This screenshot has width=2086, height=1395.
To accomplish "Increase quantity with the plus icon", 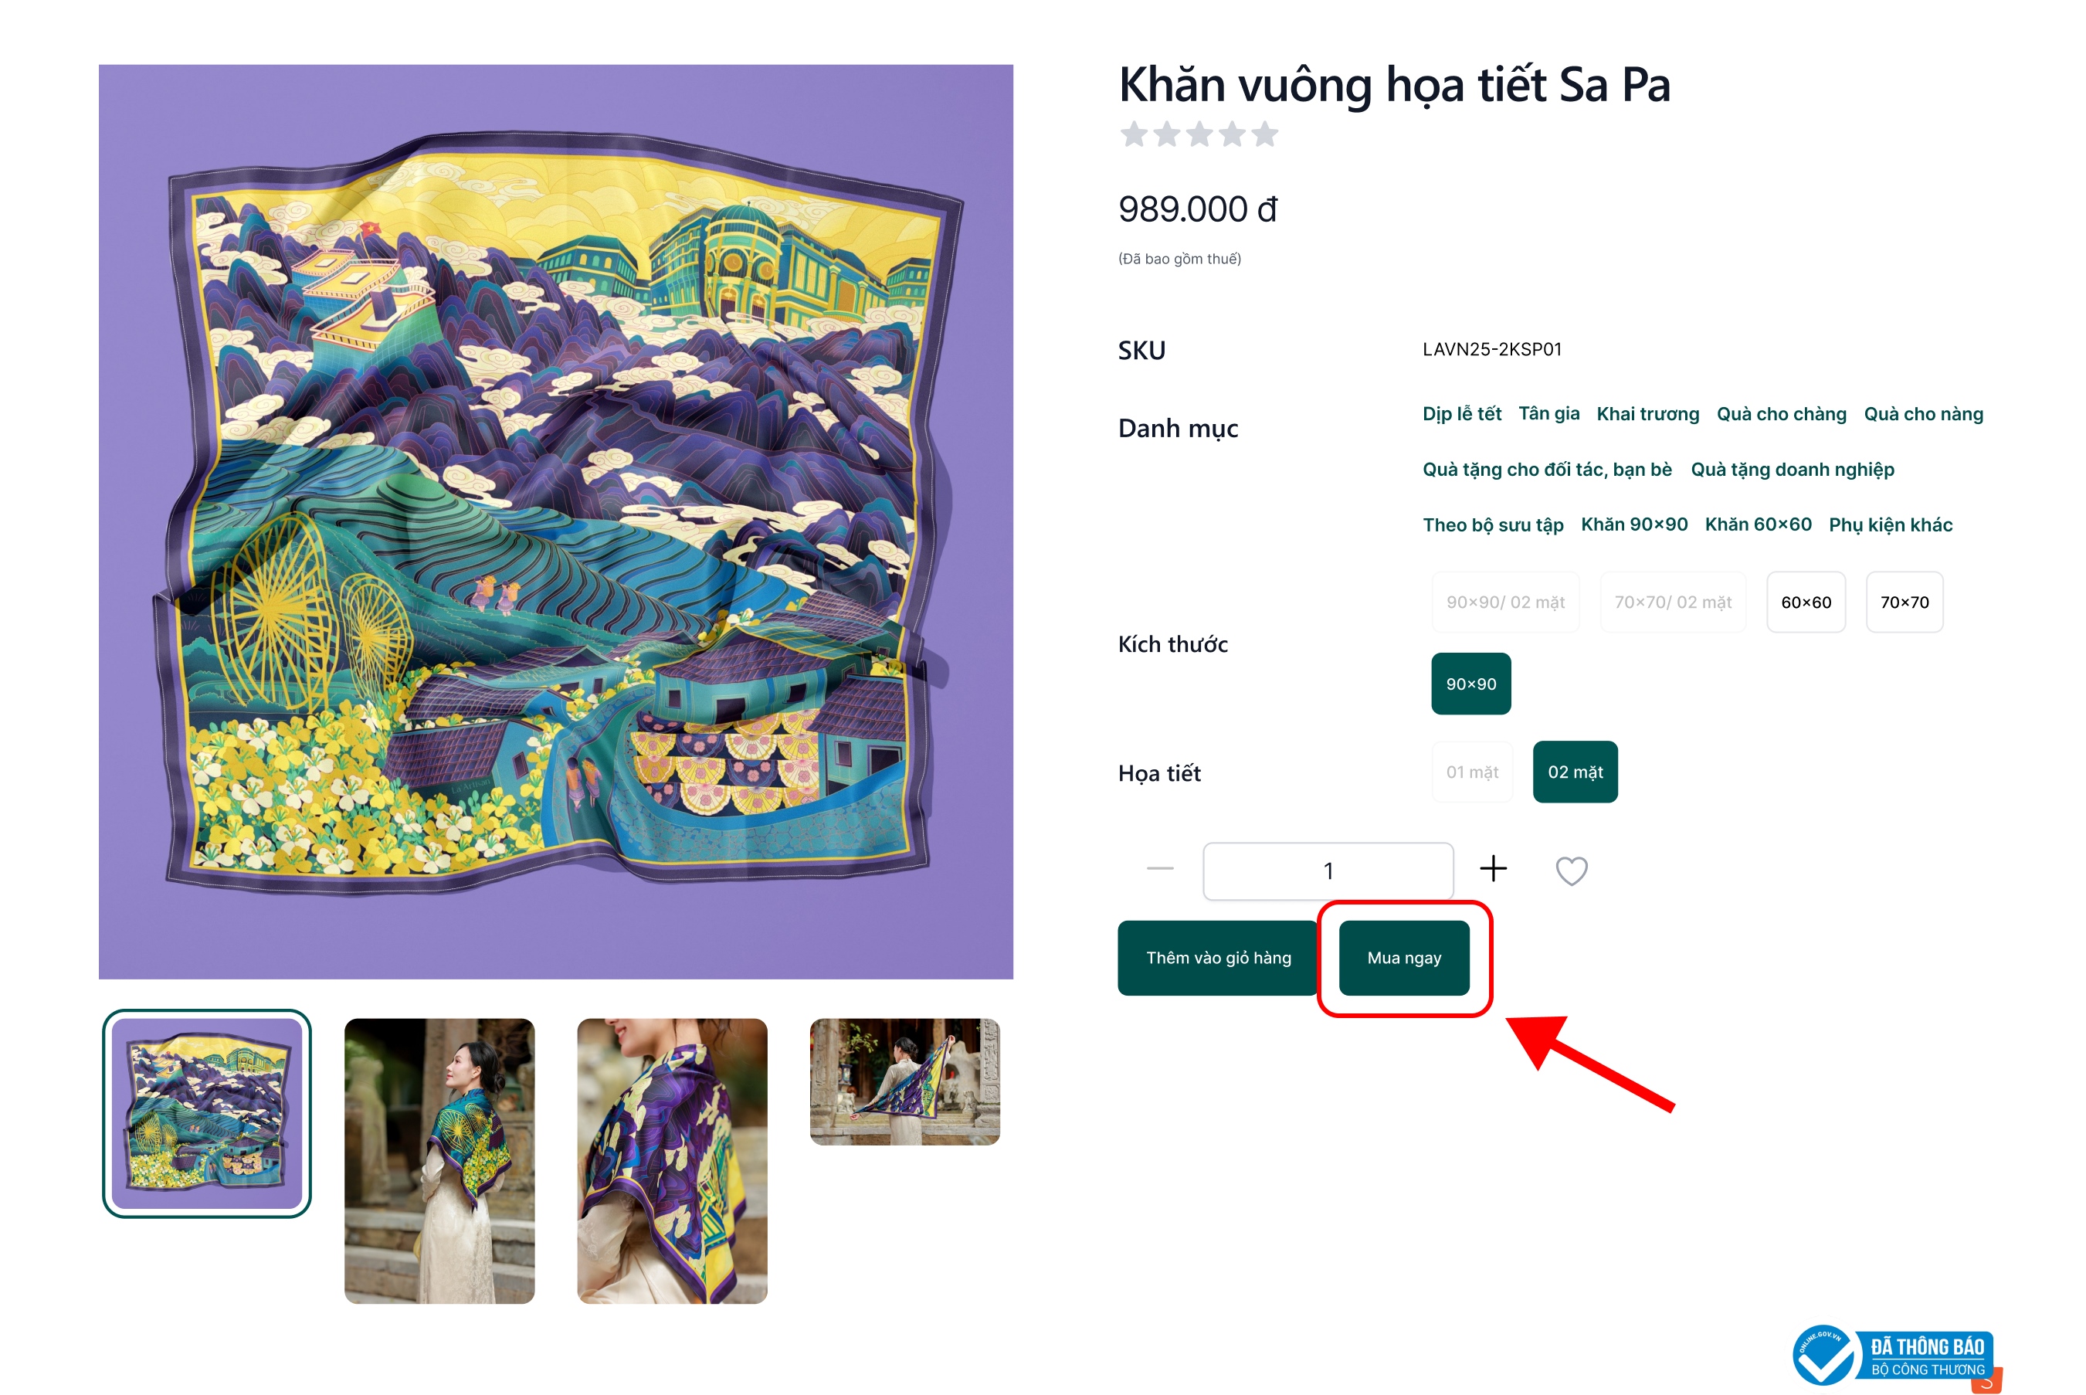I will pyautogui.click(x=1493, y=868).
